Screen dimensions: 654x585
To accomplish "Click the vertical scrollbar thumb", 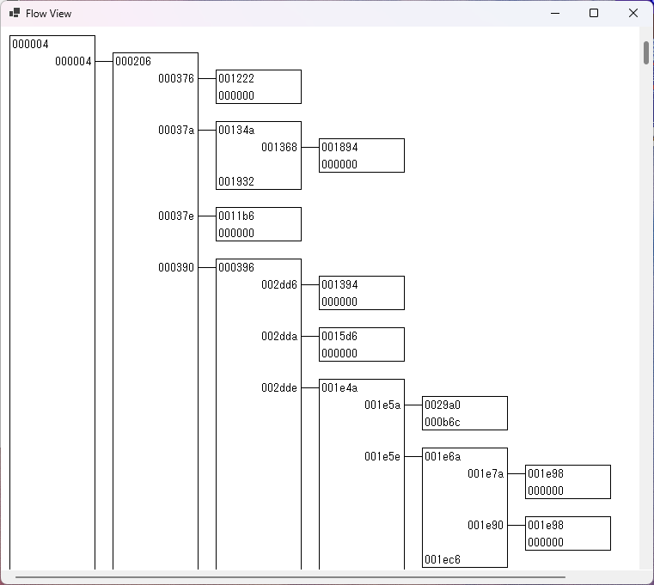I will click(x=646, y=52).
